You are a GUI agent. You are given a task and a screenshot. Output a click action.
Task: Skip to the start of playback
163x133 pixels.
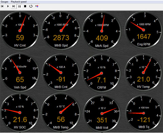click(x=2, y=6)
